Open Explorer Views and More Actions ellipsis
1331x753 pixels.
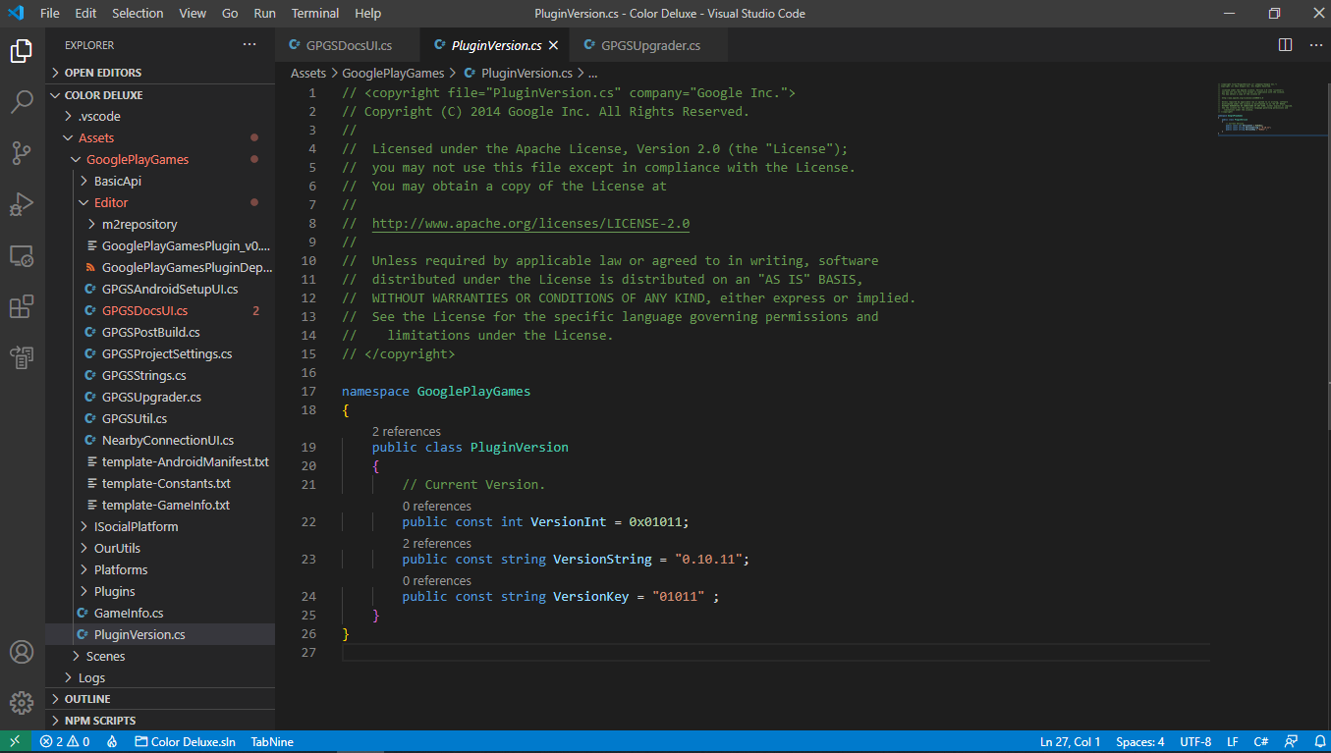pos(250,45)
